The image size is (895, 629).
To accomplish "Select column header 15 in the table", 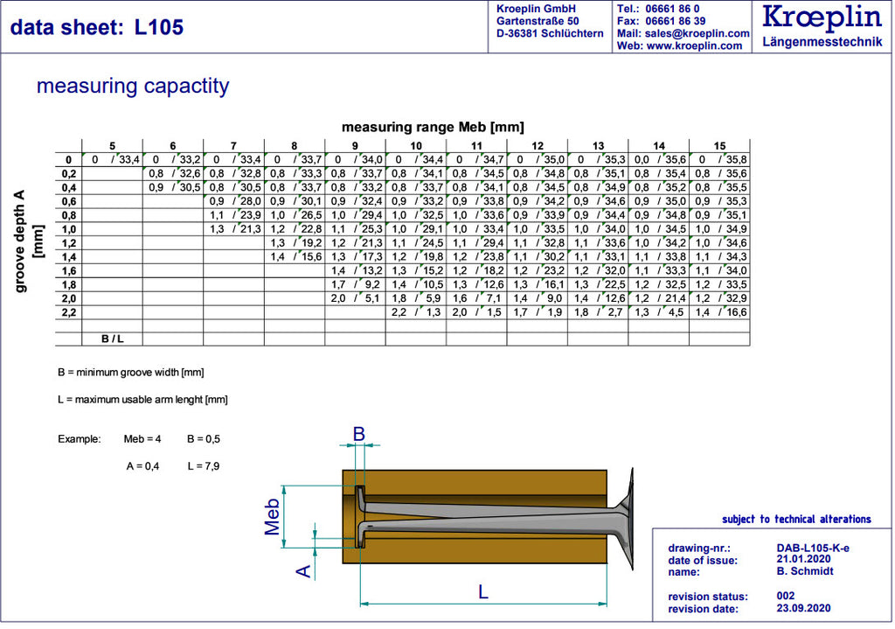I will [x=718, y=145].
